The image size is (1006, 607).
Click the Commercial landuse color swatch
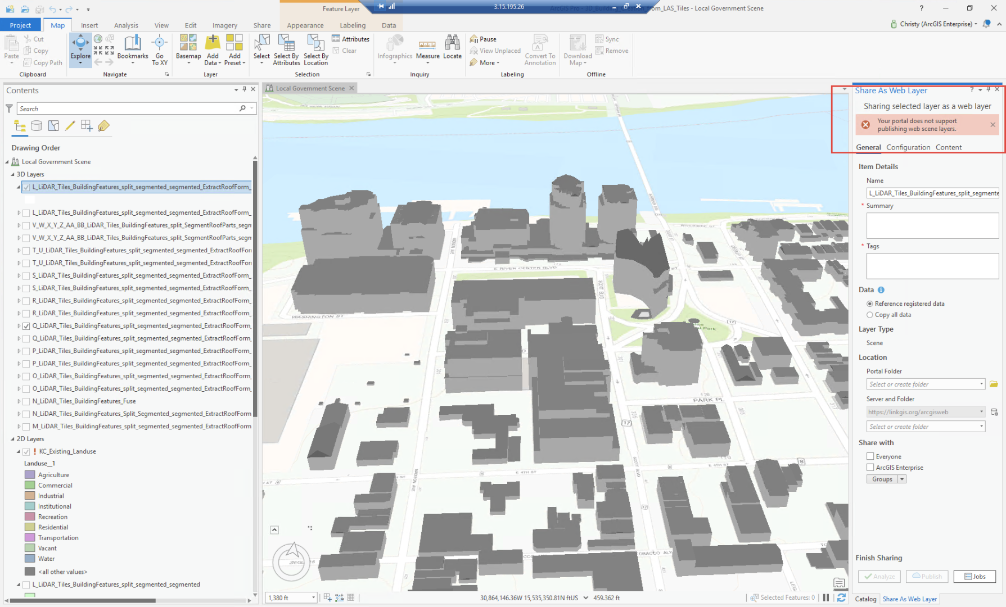pyautogui.click(x=30, y=486)
